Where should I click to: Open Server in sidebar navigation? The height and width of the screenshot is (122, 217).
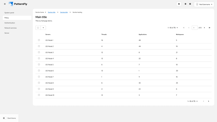click(17, 33)
